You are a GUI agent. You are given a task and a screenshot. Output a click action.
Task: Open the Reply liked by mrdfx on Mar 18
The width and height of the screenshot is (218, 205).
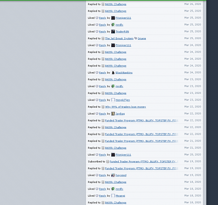click(x=103, y=189)
